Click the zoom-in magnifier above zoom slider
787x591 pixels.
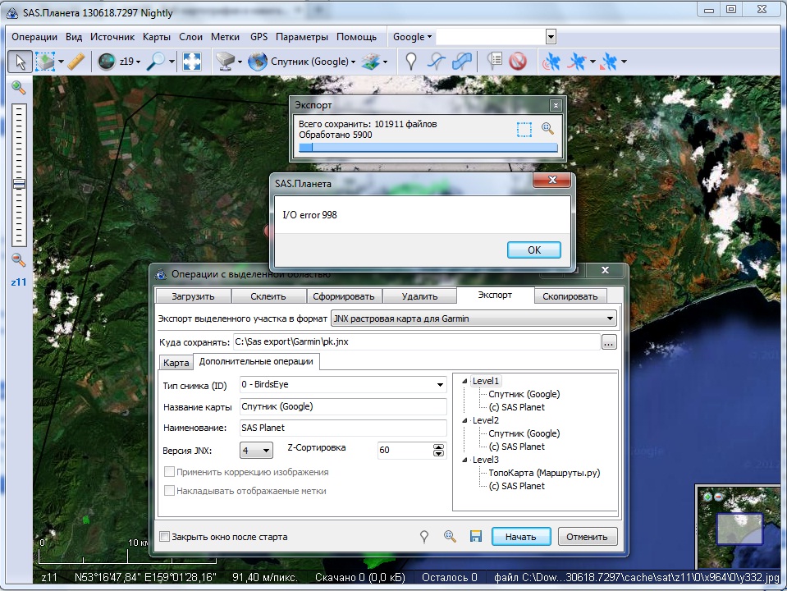click(x=18, y=87)
